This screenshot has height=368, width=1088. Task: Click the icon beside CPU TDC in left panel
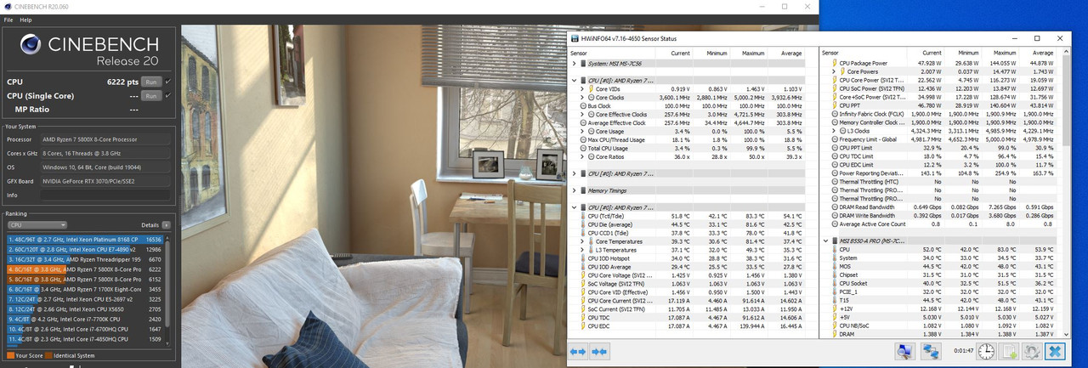[x=581, y=318]
